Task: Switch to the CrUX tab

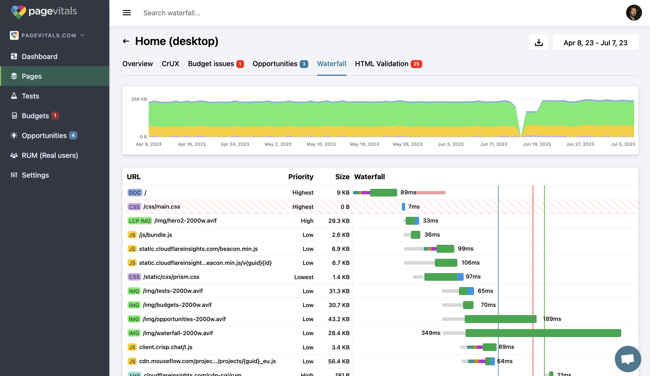Action: [x=170, y=64]
